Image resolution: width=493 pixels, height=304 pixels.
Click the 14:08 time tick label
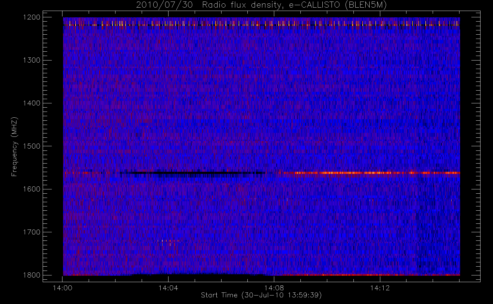(274, 288)
